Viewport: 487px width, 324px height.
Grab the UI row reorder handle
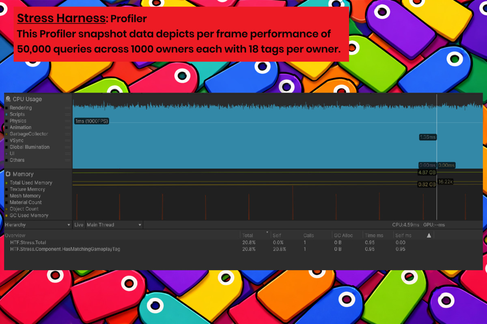[68, 154]
